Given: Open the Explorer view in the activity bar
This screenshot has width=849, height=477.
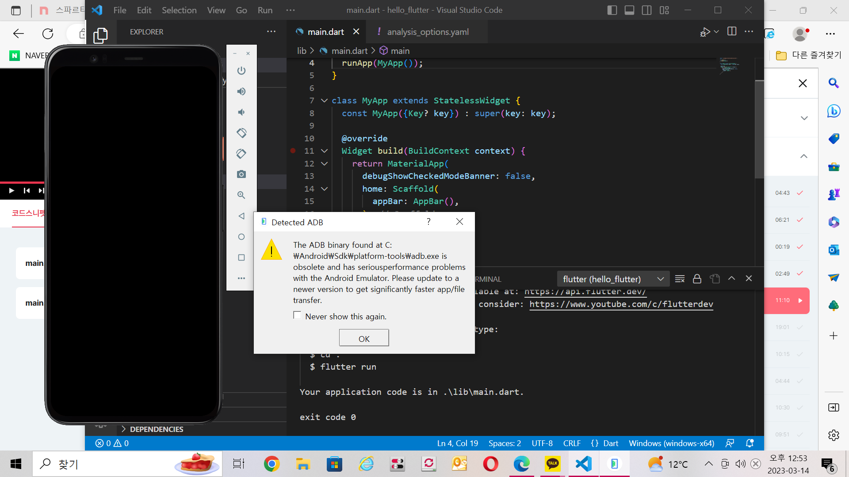Looking at the screenshot, I should tap(100, 35).
